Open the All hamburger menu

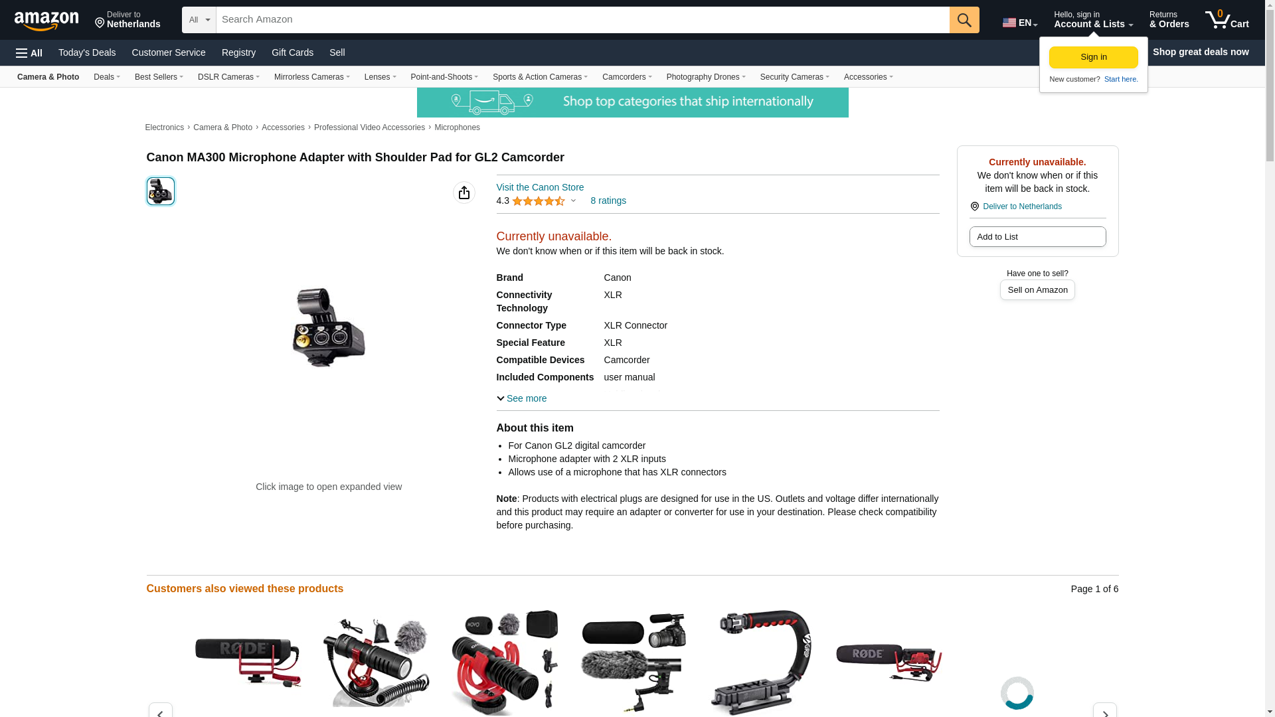[29, 53]
